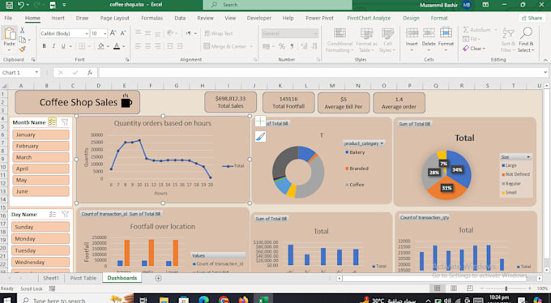Toggle multi-select on Month Name slicer
This screenshot has height=303, width=551.
53,122
